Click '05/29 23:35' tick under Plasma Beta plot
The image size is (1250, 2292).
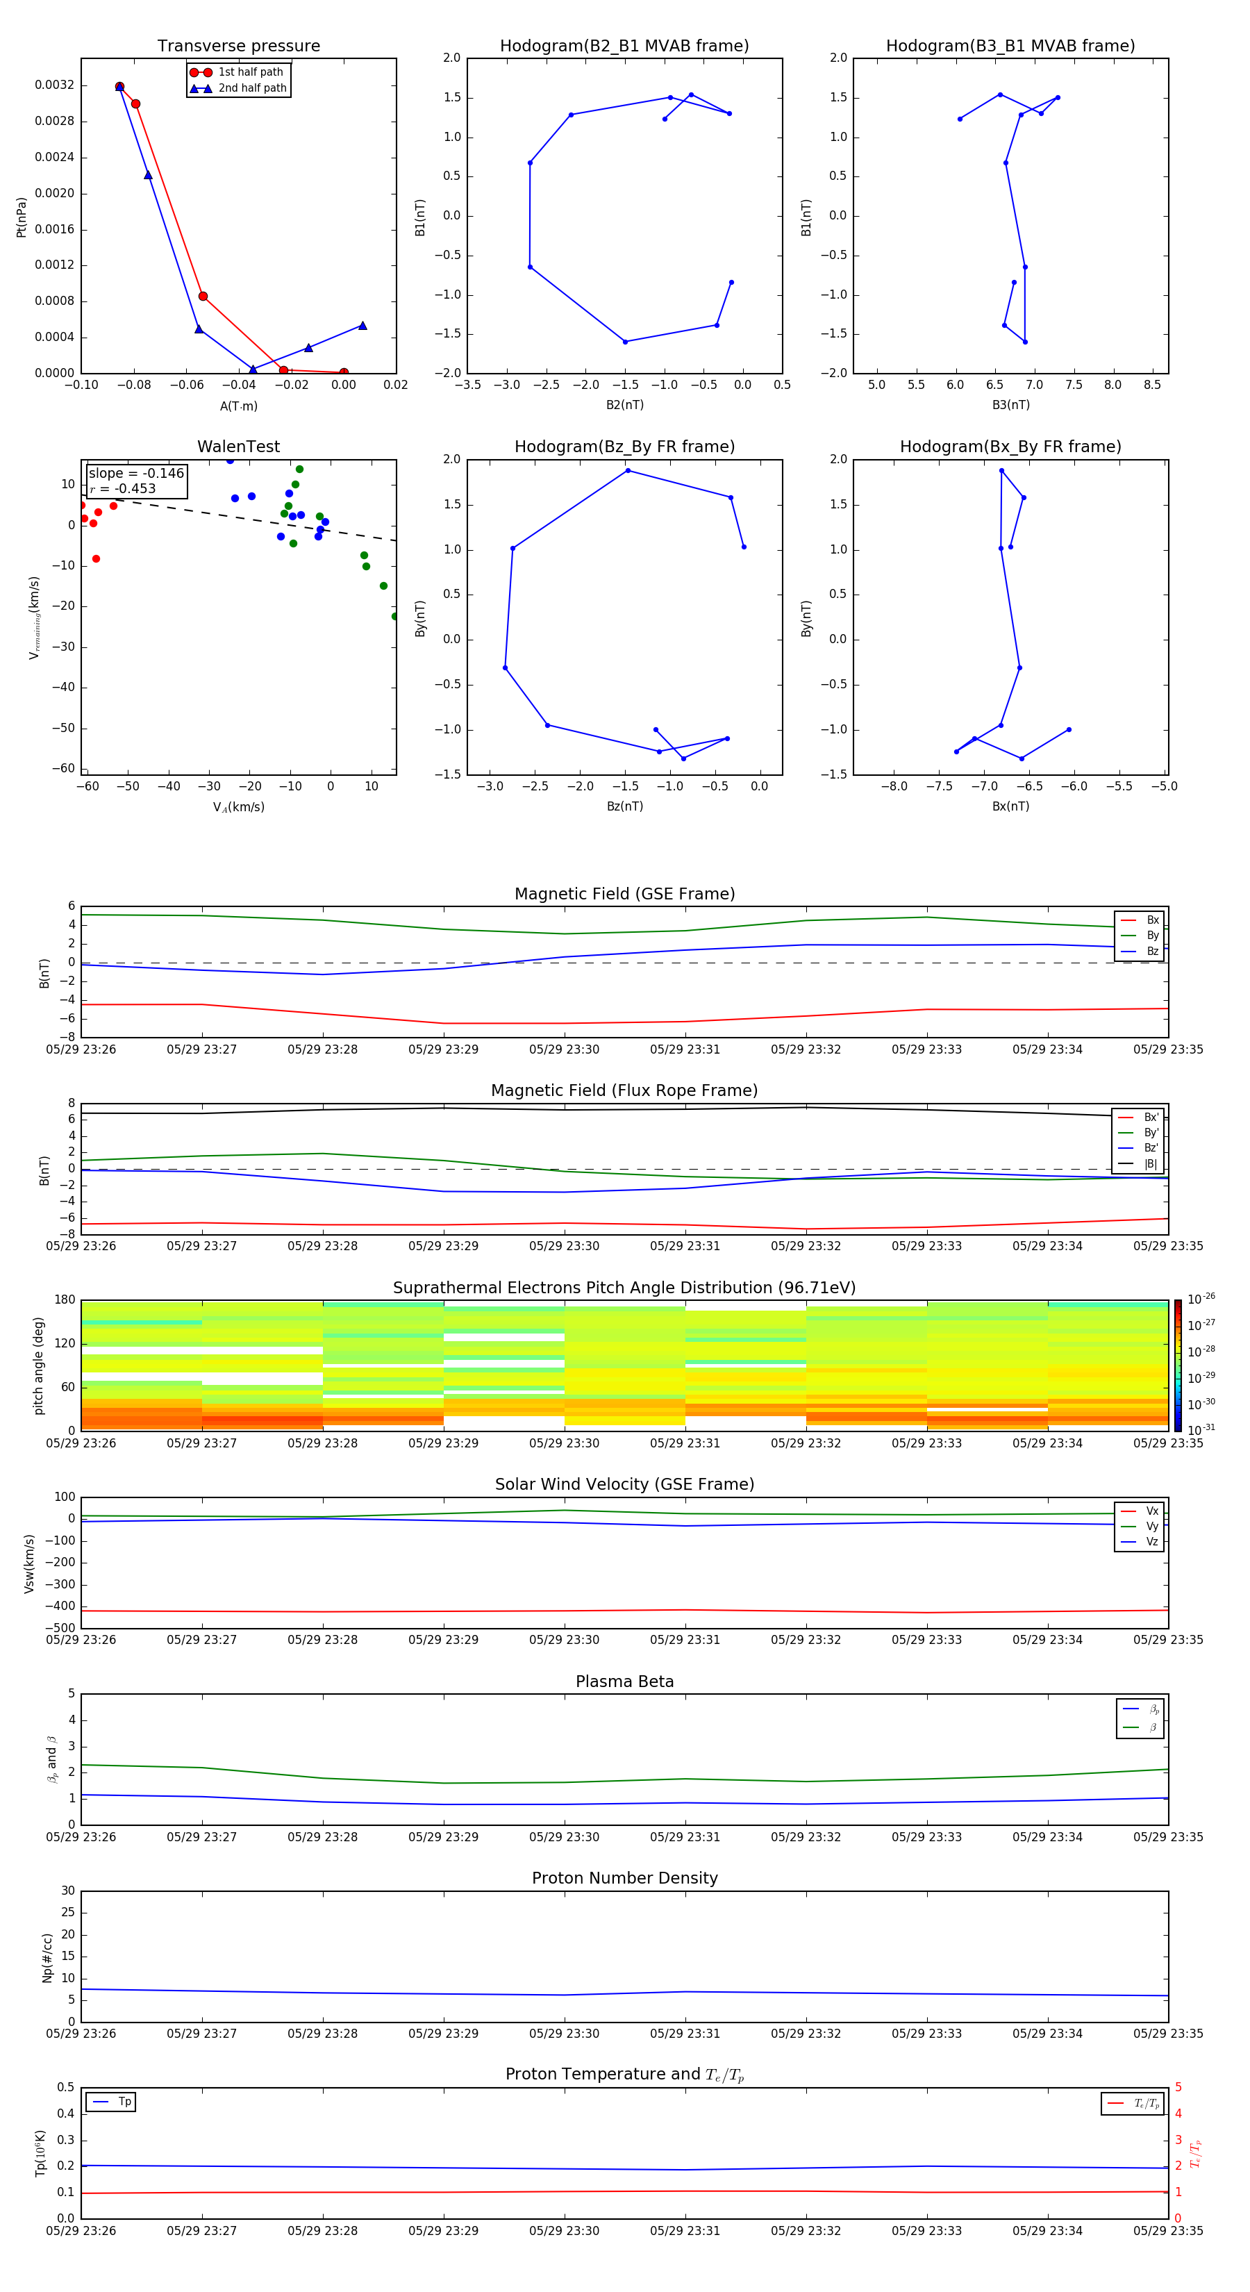pyautogui.click(x=1168, y=1836)
